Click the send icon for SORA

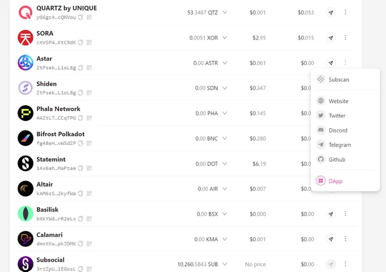click(x=331, y=37)
